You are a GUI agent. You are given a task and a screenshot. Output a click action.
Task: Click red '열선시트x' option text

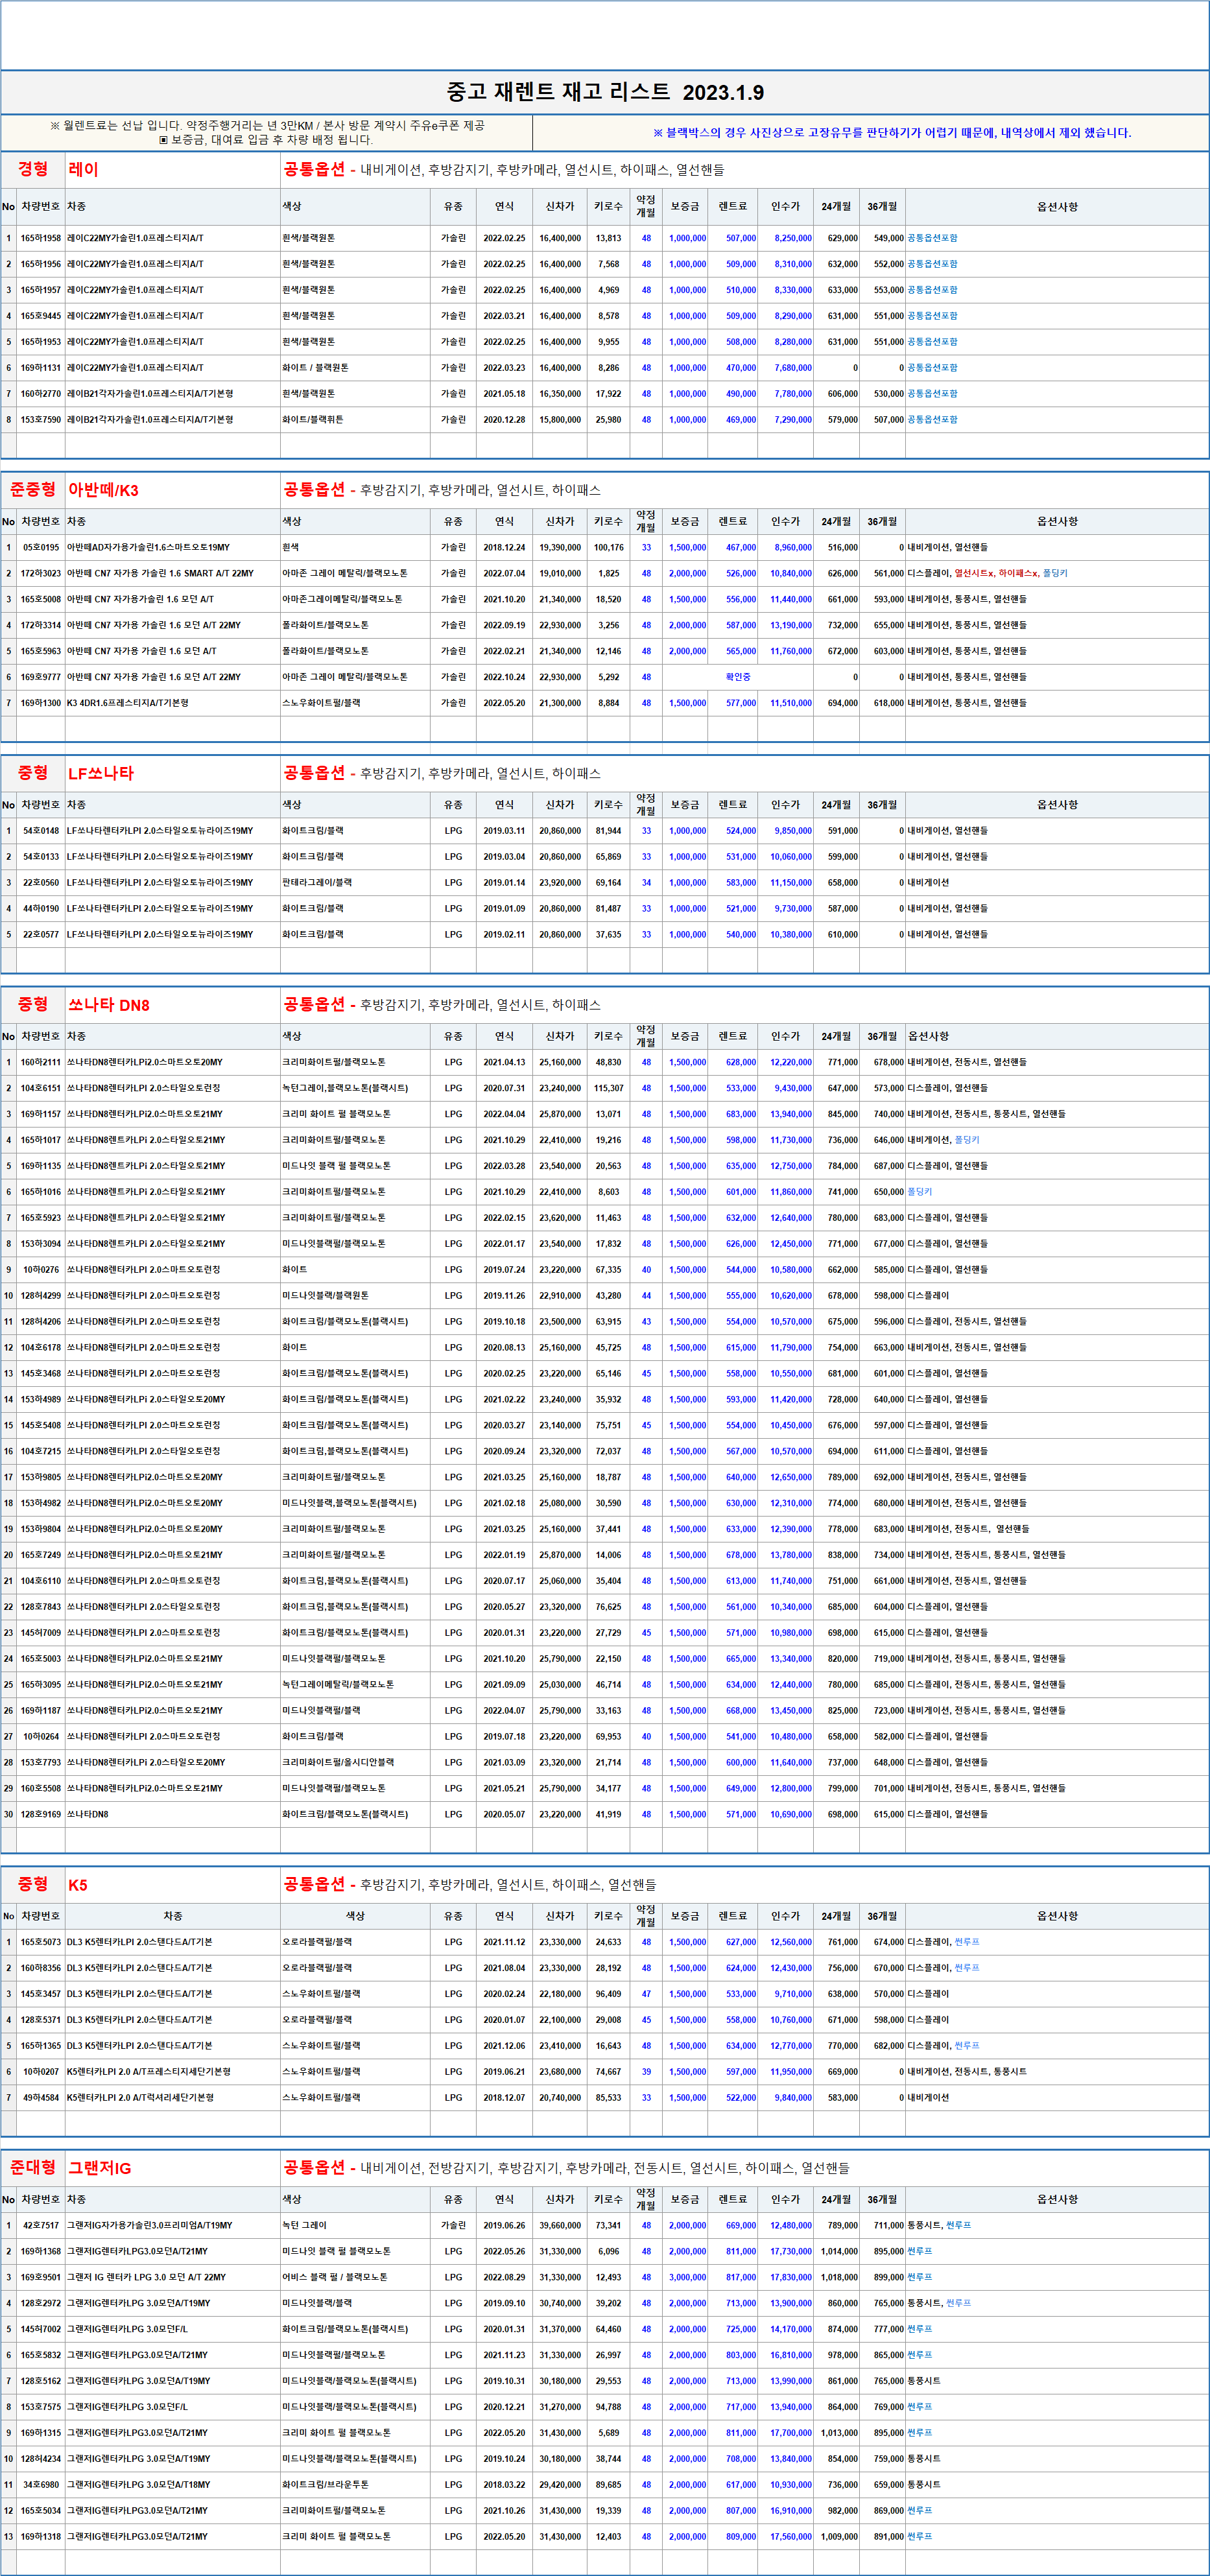click(974, 573)
